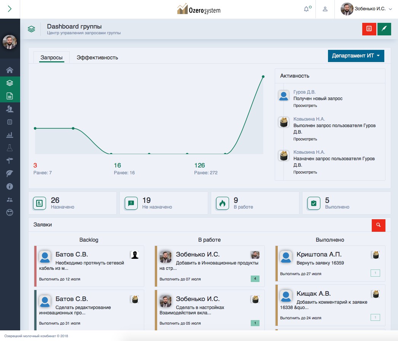This screenshot has height=341, width=398.
Task: Click the Backlog column heading
Action: tap(89, 240)
